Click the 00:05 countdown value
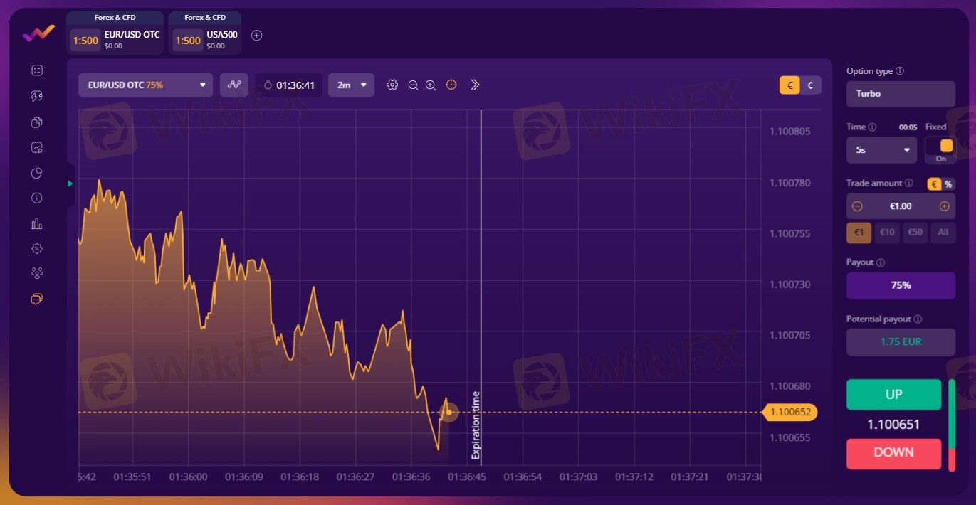 (x=908, y=127)
